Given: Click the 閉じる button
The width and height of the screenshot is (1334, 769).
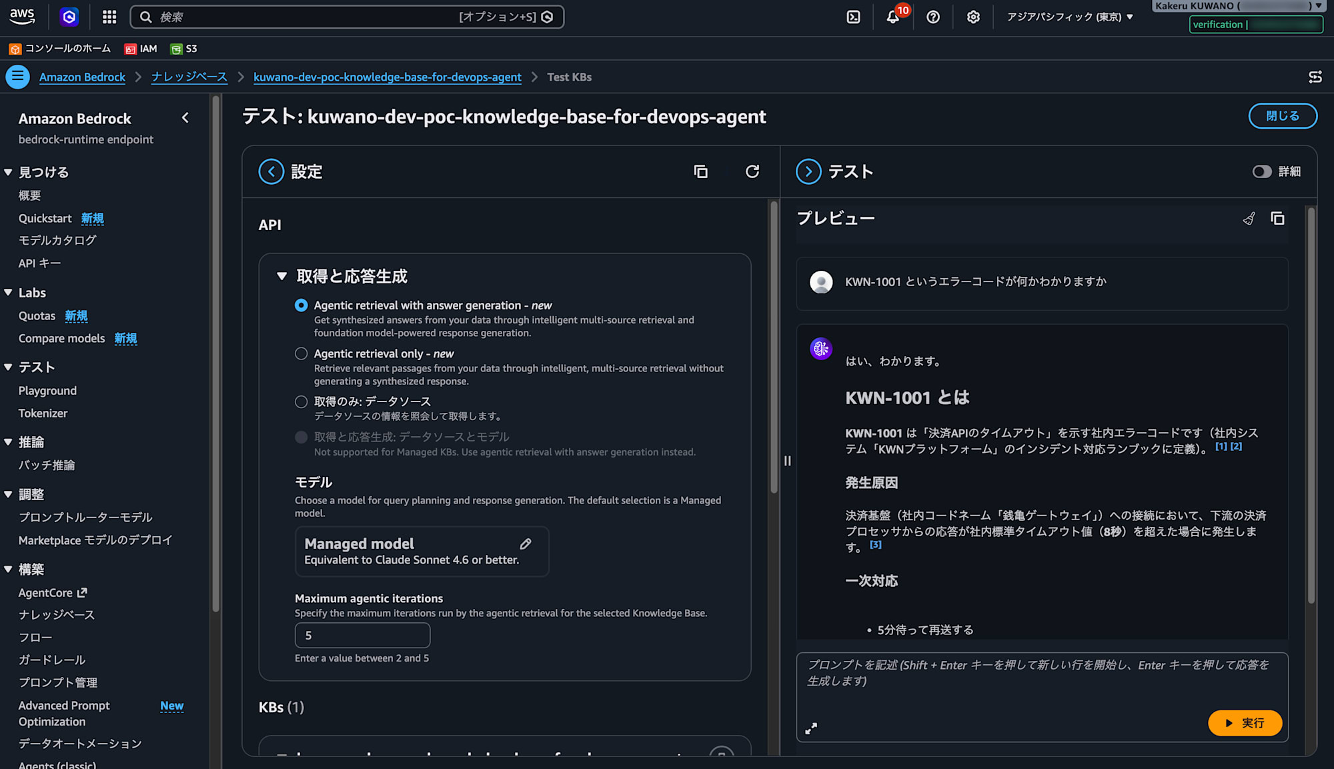Looking at the screenshot, I should pyautogui.click(x=1283, y=115).
